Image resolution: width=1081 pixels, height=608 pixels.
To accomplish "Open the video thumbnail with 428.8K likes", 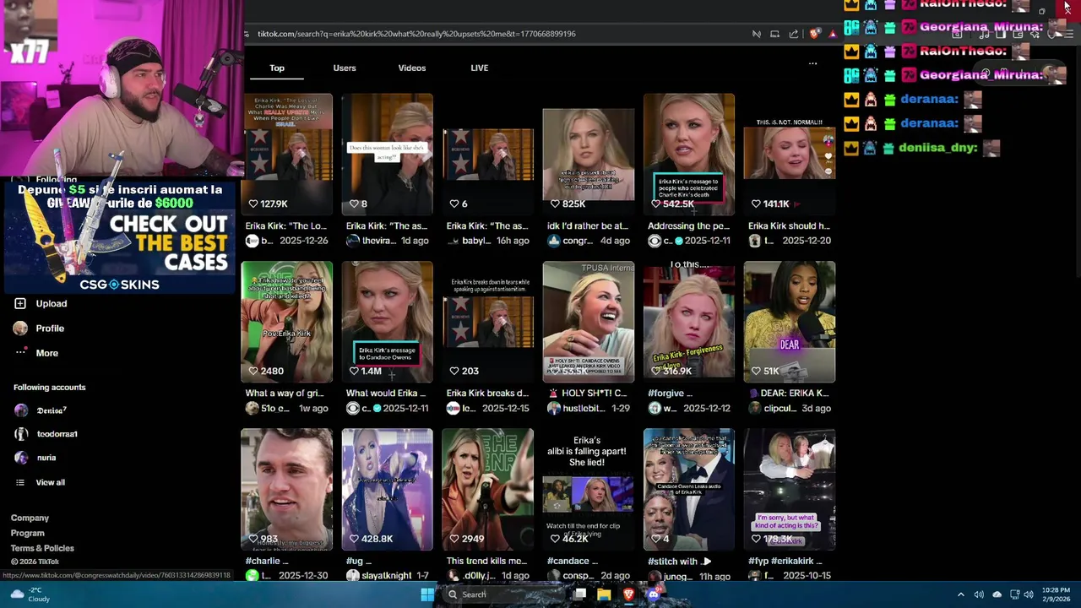I will tap(388, 489).
